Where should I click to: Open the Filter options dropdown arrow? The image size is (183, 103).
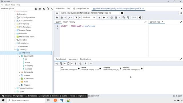80,17
